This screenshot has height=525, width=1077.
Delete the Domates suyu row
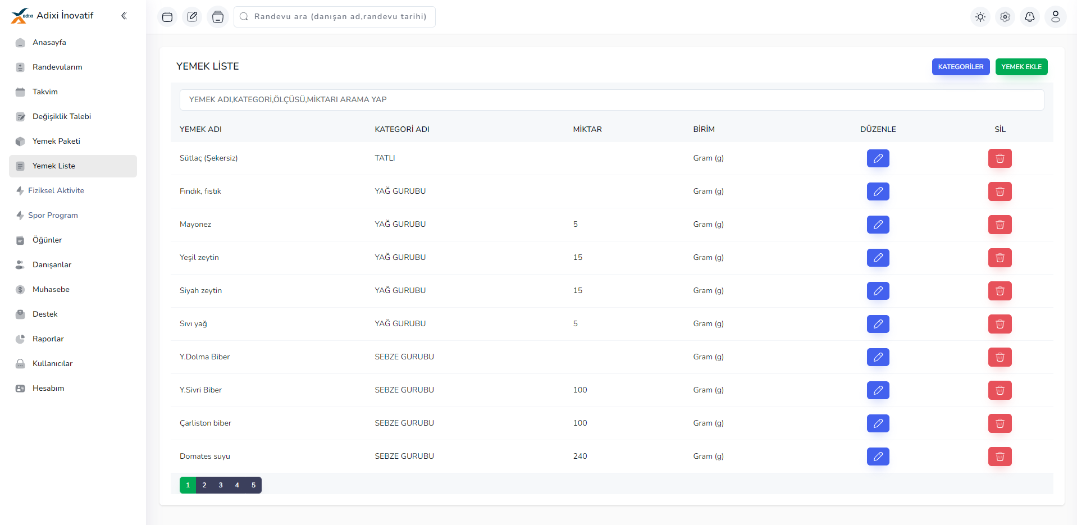pyautogui.click(x=1000, y=456)
